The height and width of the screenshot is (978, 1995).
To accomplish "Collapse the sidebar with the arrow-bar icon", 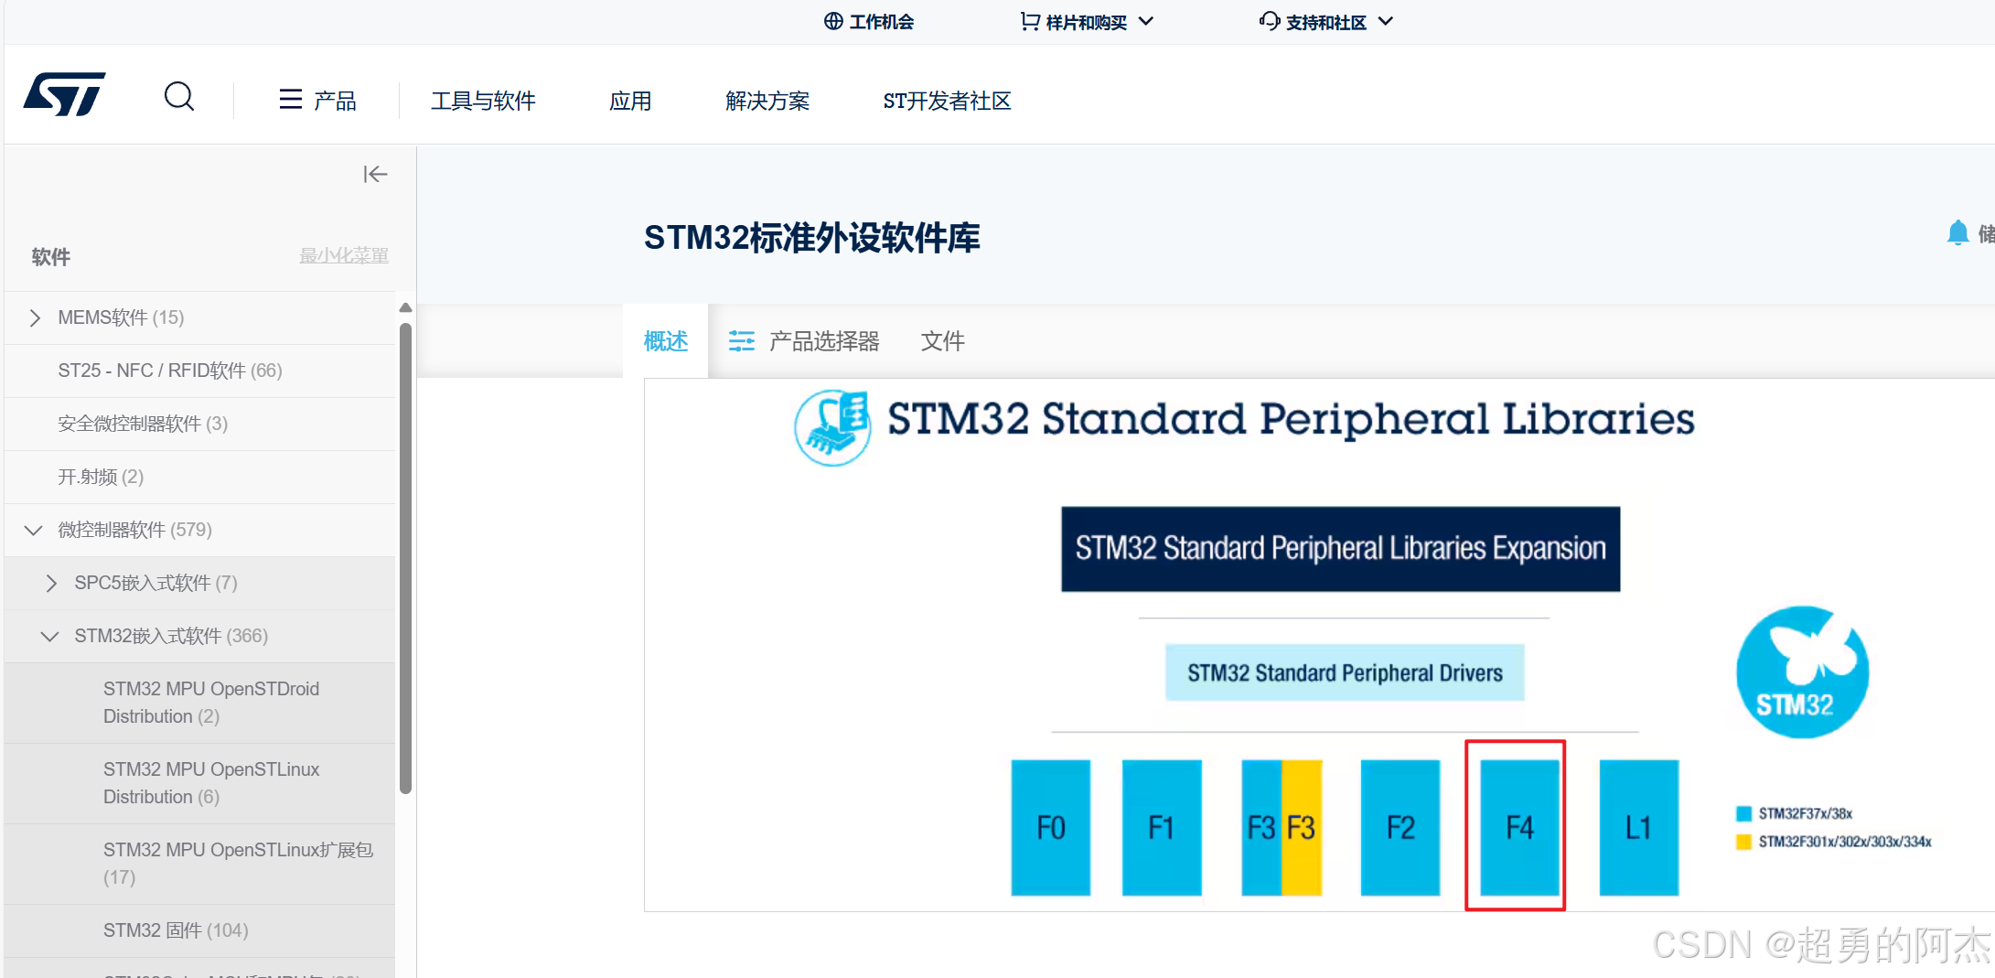I will click(375, 174).
